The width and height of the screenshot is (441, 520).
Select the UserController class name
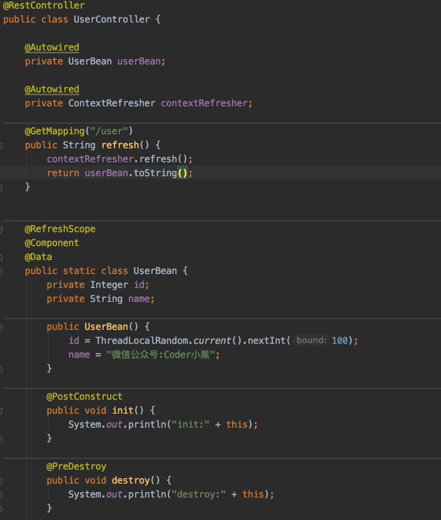112,19
